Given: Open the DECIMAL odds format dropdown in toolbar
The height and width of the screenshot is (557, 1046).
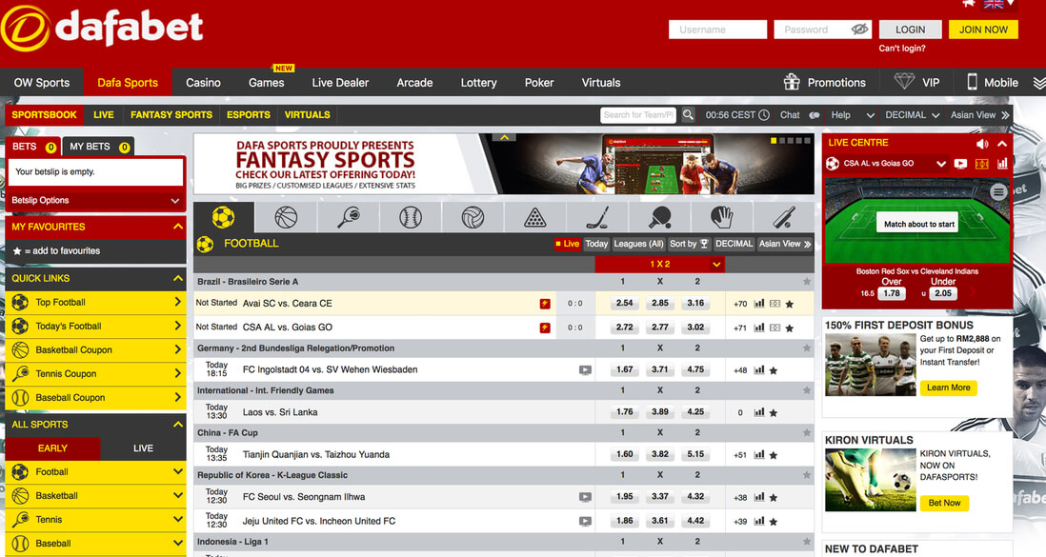Looking at the screenshot, I should coord(912,115).
